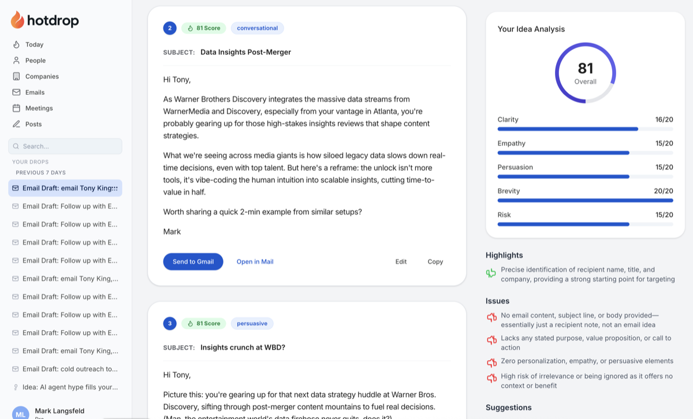Send draft 2 to Gmail
This screenshot has width=693, height=419.
pyautogui.click(x=193, y=261)
